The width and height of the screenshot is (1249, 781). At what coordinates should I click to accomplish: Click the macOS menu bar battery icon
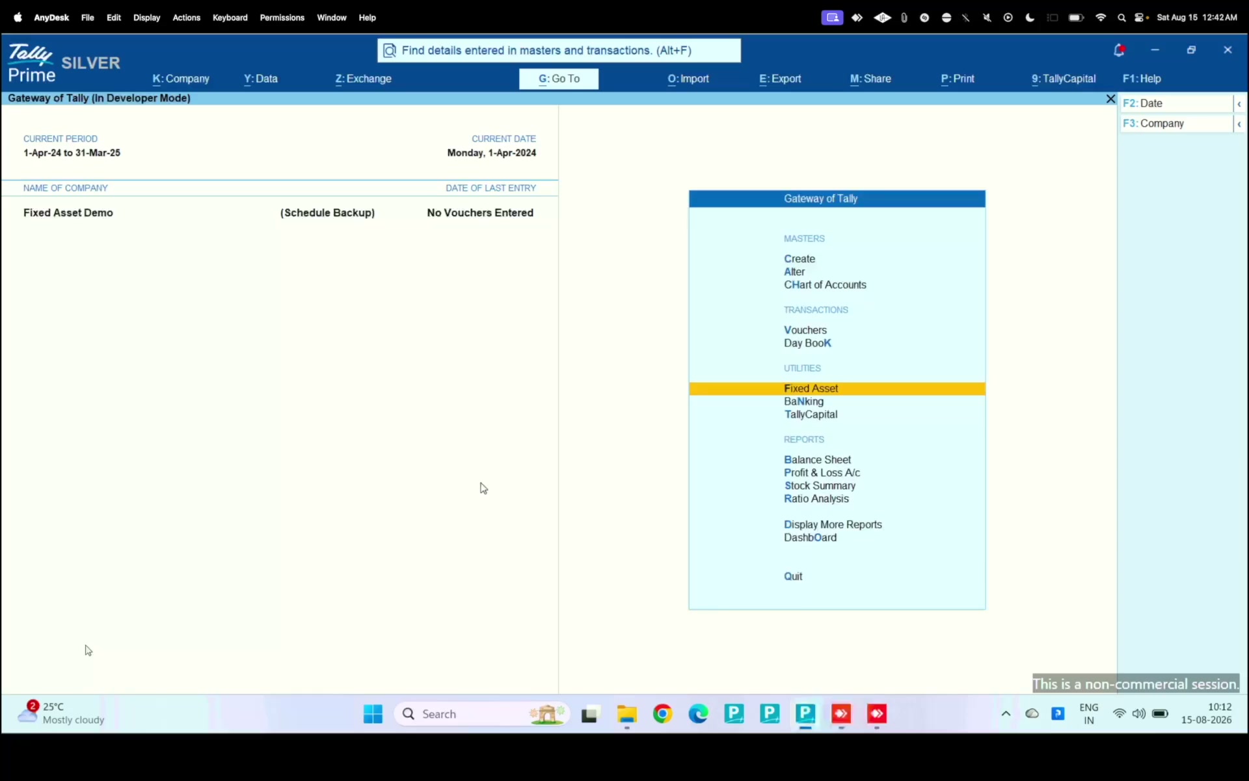point(1076,18)
